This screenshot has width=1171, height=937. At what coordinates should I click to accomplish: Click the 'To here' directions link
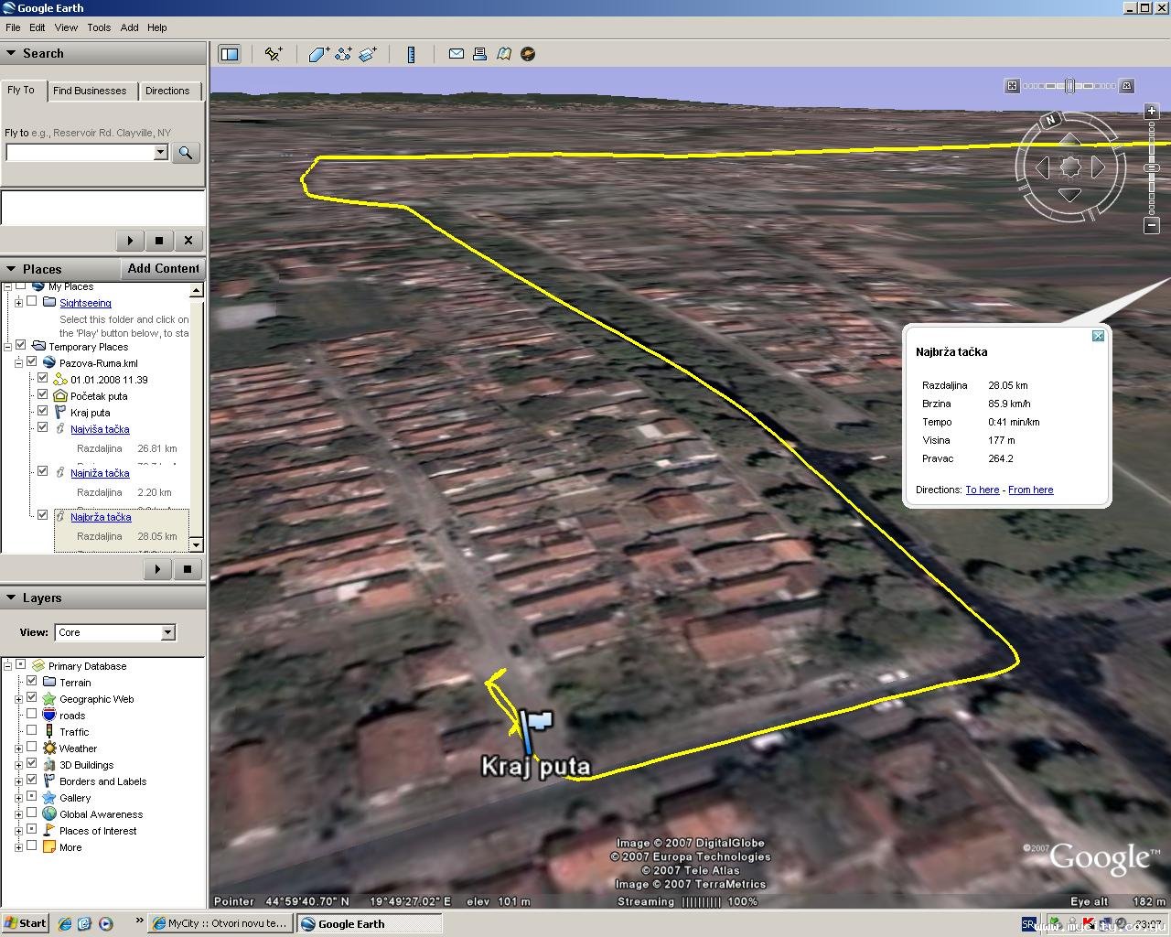click(982, 490)
